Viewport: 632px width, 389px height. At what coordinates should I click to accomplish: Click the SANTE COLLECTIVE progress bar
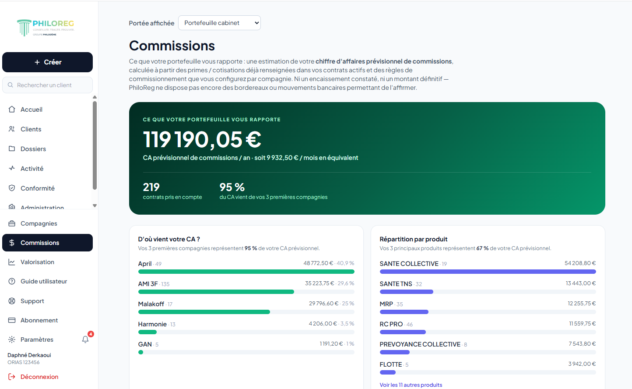[488, 272]
